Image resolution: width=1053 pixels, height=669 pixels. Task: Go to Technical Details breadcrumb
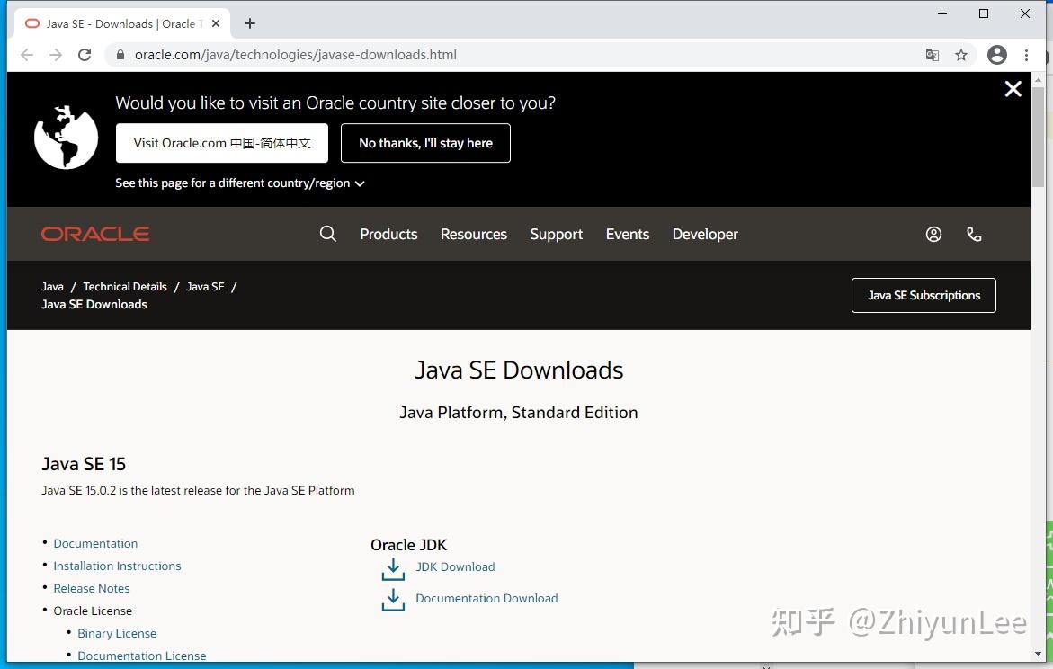click(125, 287)
